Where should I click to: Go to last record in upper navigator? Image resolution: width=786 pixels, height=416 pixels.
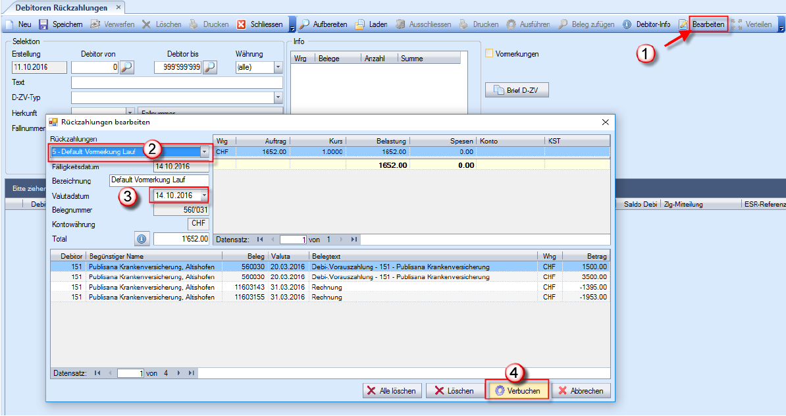[x=354, y=240]
